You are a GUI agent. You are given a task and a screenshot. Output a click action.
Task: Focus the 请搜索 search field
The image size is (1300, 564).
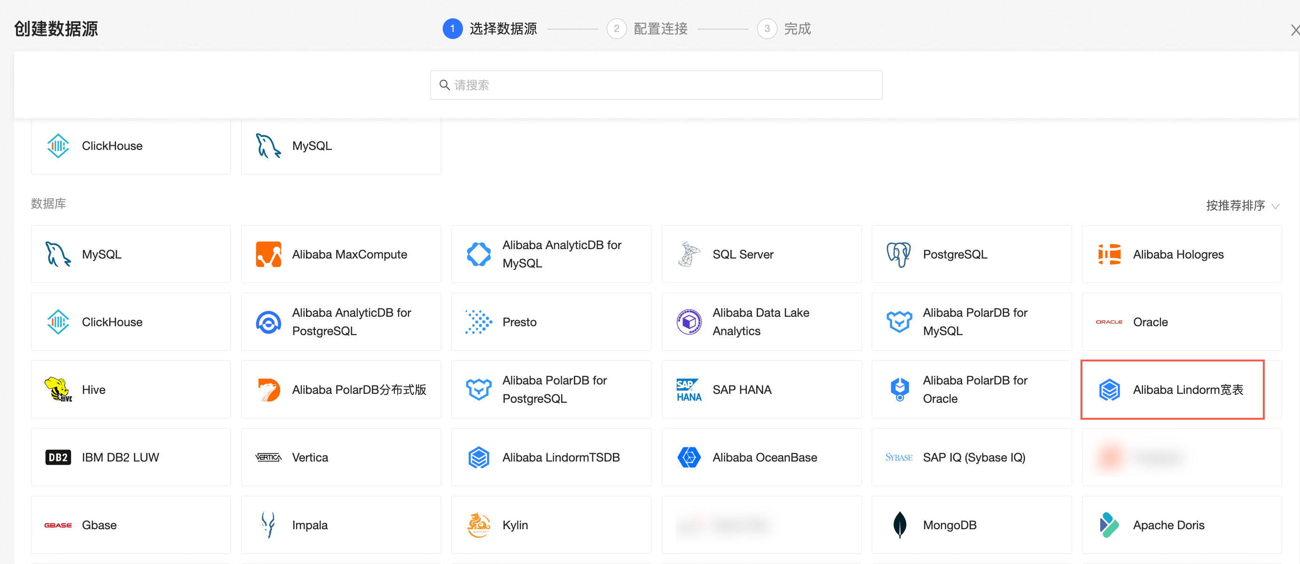656,85
